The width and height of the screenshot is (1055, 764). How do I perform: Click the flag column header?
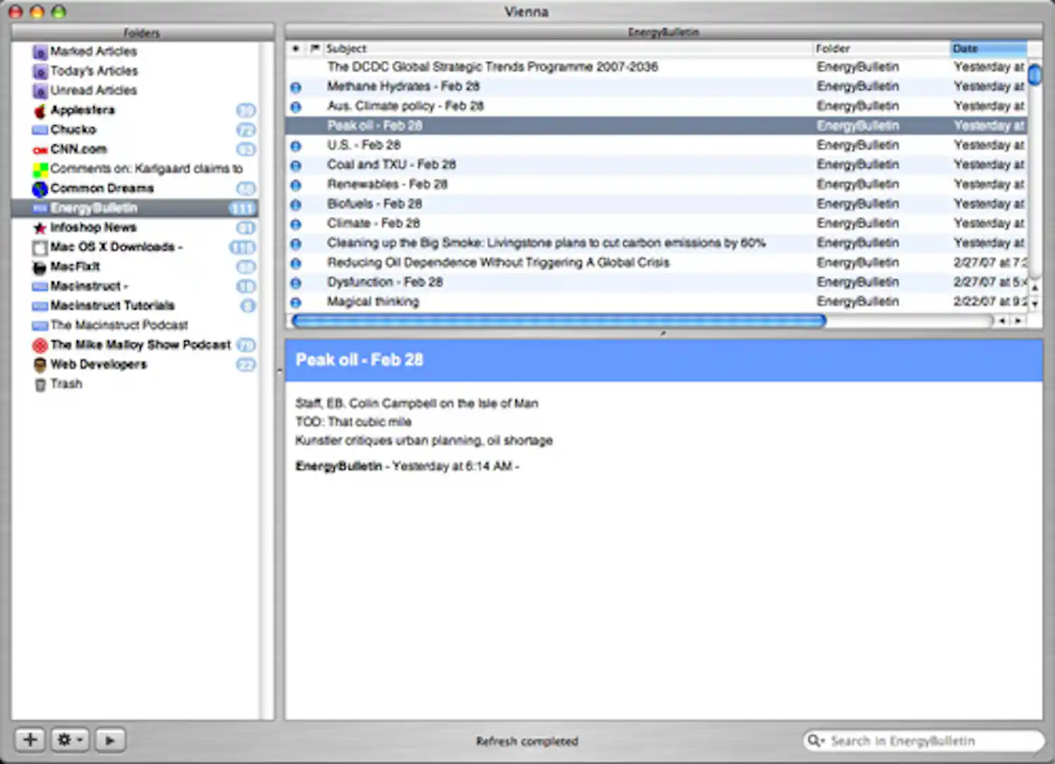click(314, 49)
